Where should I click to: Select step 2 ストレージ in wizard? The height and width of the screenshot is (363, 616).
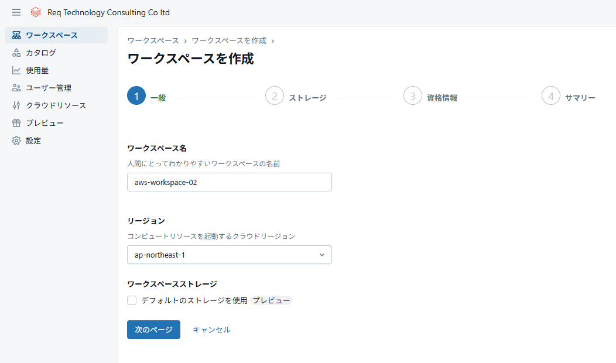point(275,96)
